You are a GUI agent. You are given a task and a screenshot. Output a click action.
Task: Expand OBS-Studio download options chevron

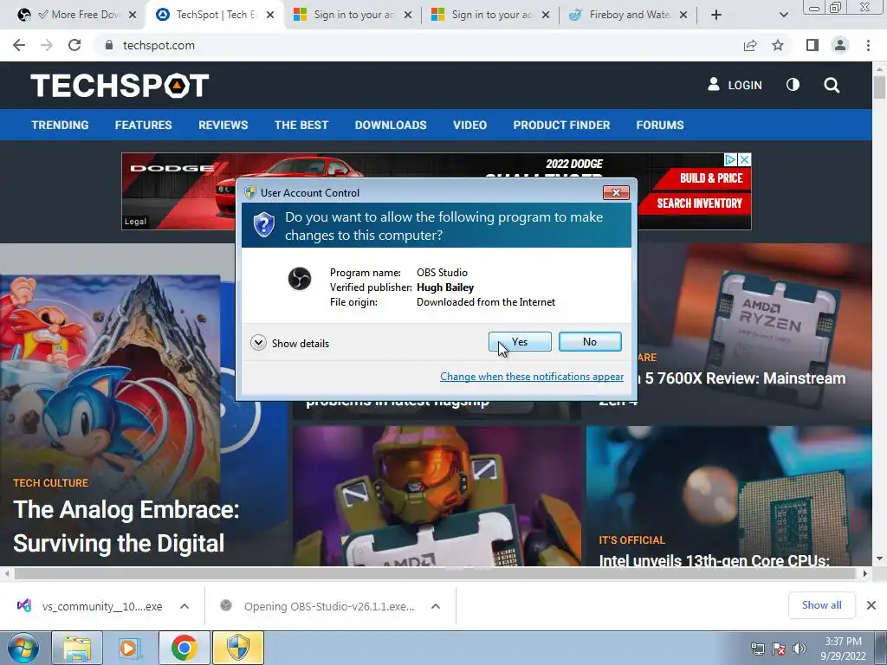(436, 606)
